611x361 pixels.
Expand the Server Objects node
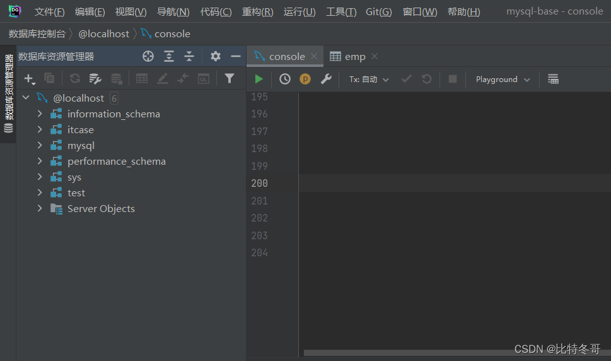(40, 208)
